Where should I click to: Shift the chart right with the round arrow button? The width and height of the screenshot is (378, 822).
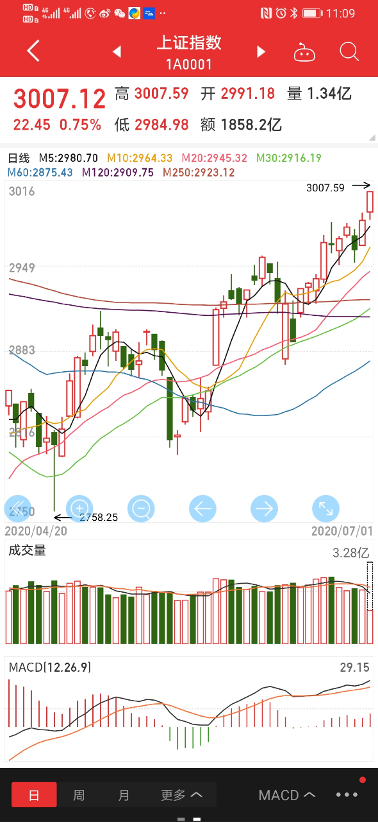pyautogui.click(x=264, y=509)
